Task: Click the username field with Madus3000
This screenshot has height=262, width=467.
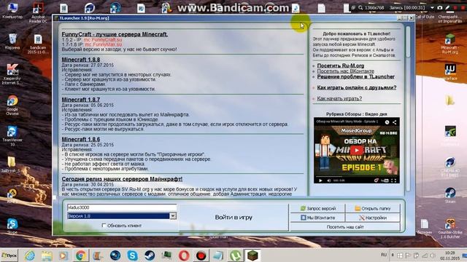Action: (122, 207)
